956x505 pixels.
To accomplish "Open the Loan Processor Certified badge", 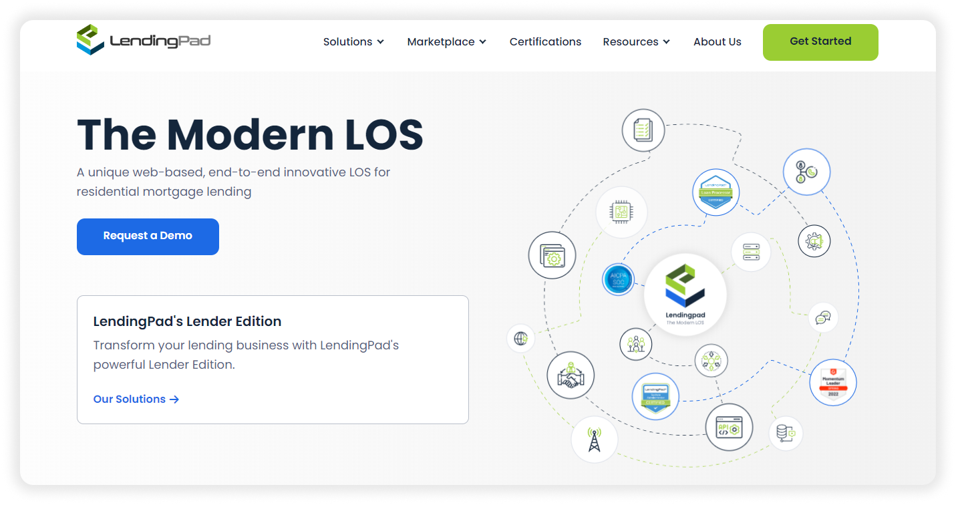I will point(715,192).
